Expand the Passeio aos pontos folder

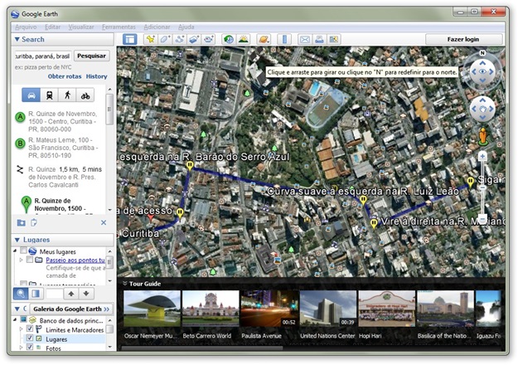point(22,260)
